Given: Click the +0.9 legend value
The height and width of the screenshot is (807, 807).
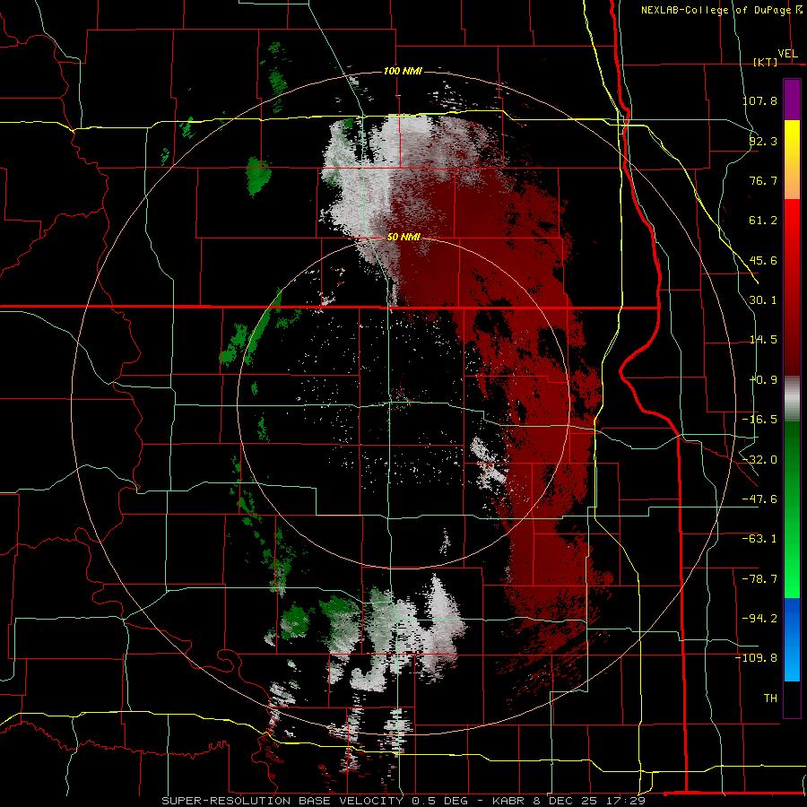Looking at the screenshot, I should pos(763,380).
